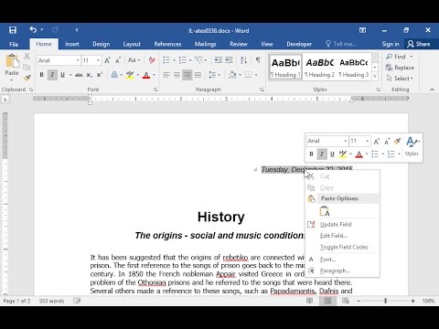Toggle Underline in ribbon Font group
The height and width of the screenshot is (329, 439).
coord(62,75)
